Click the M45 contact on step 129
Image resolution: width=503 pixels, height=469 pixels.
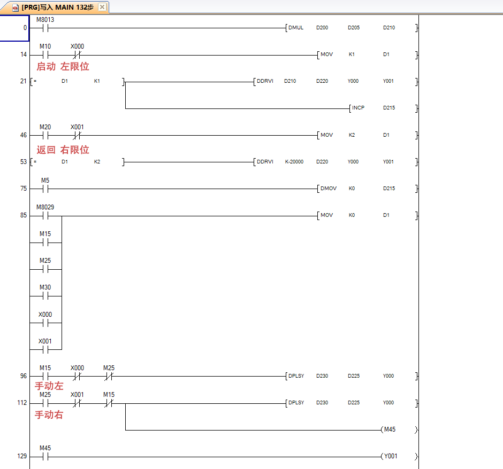(45, 457)
